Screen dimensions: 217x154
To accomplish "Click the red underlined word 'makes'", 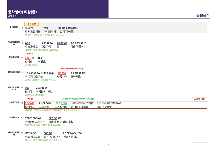I will [x=62, y=73].
